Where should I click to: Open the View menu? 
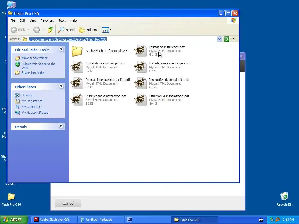tap(33, 20)
